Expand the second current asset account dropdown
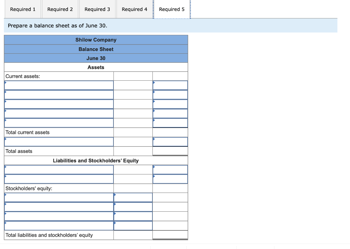This screenshot has height=249, width=350. click(59, 94)
